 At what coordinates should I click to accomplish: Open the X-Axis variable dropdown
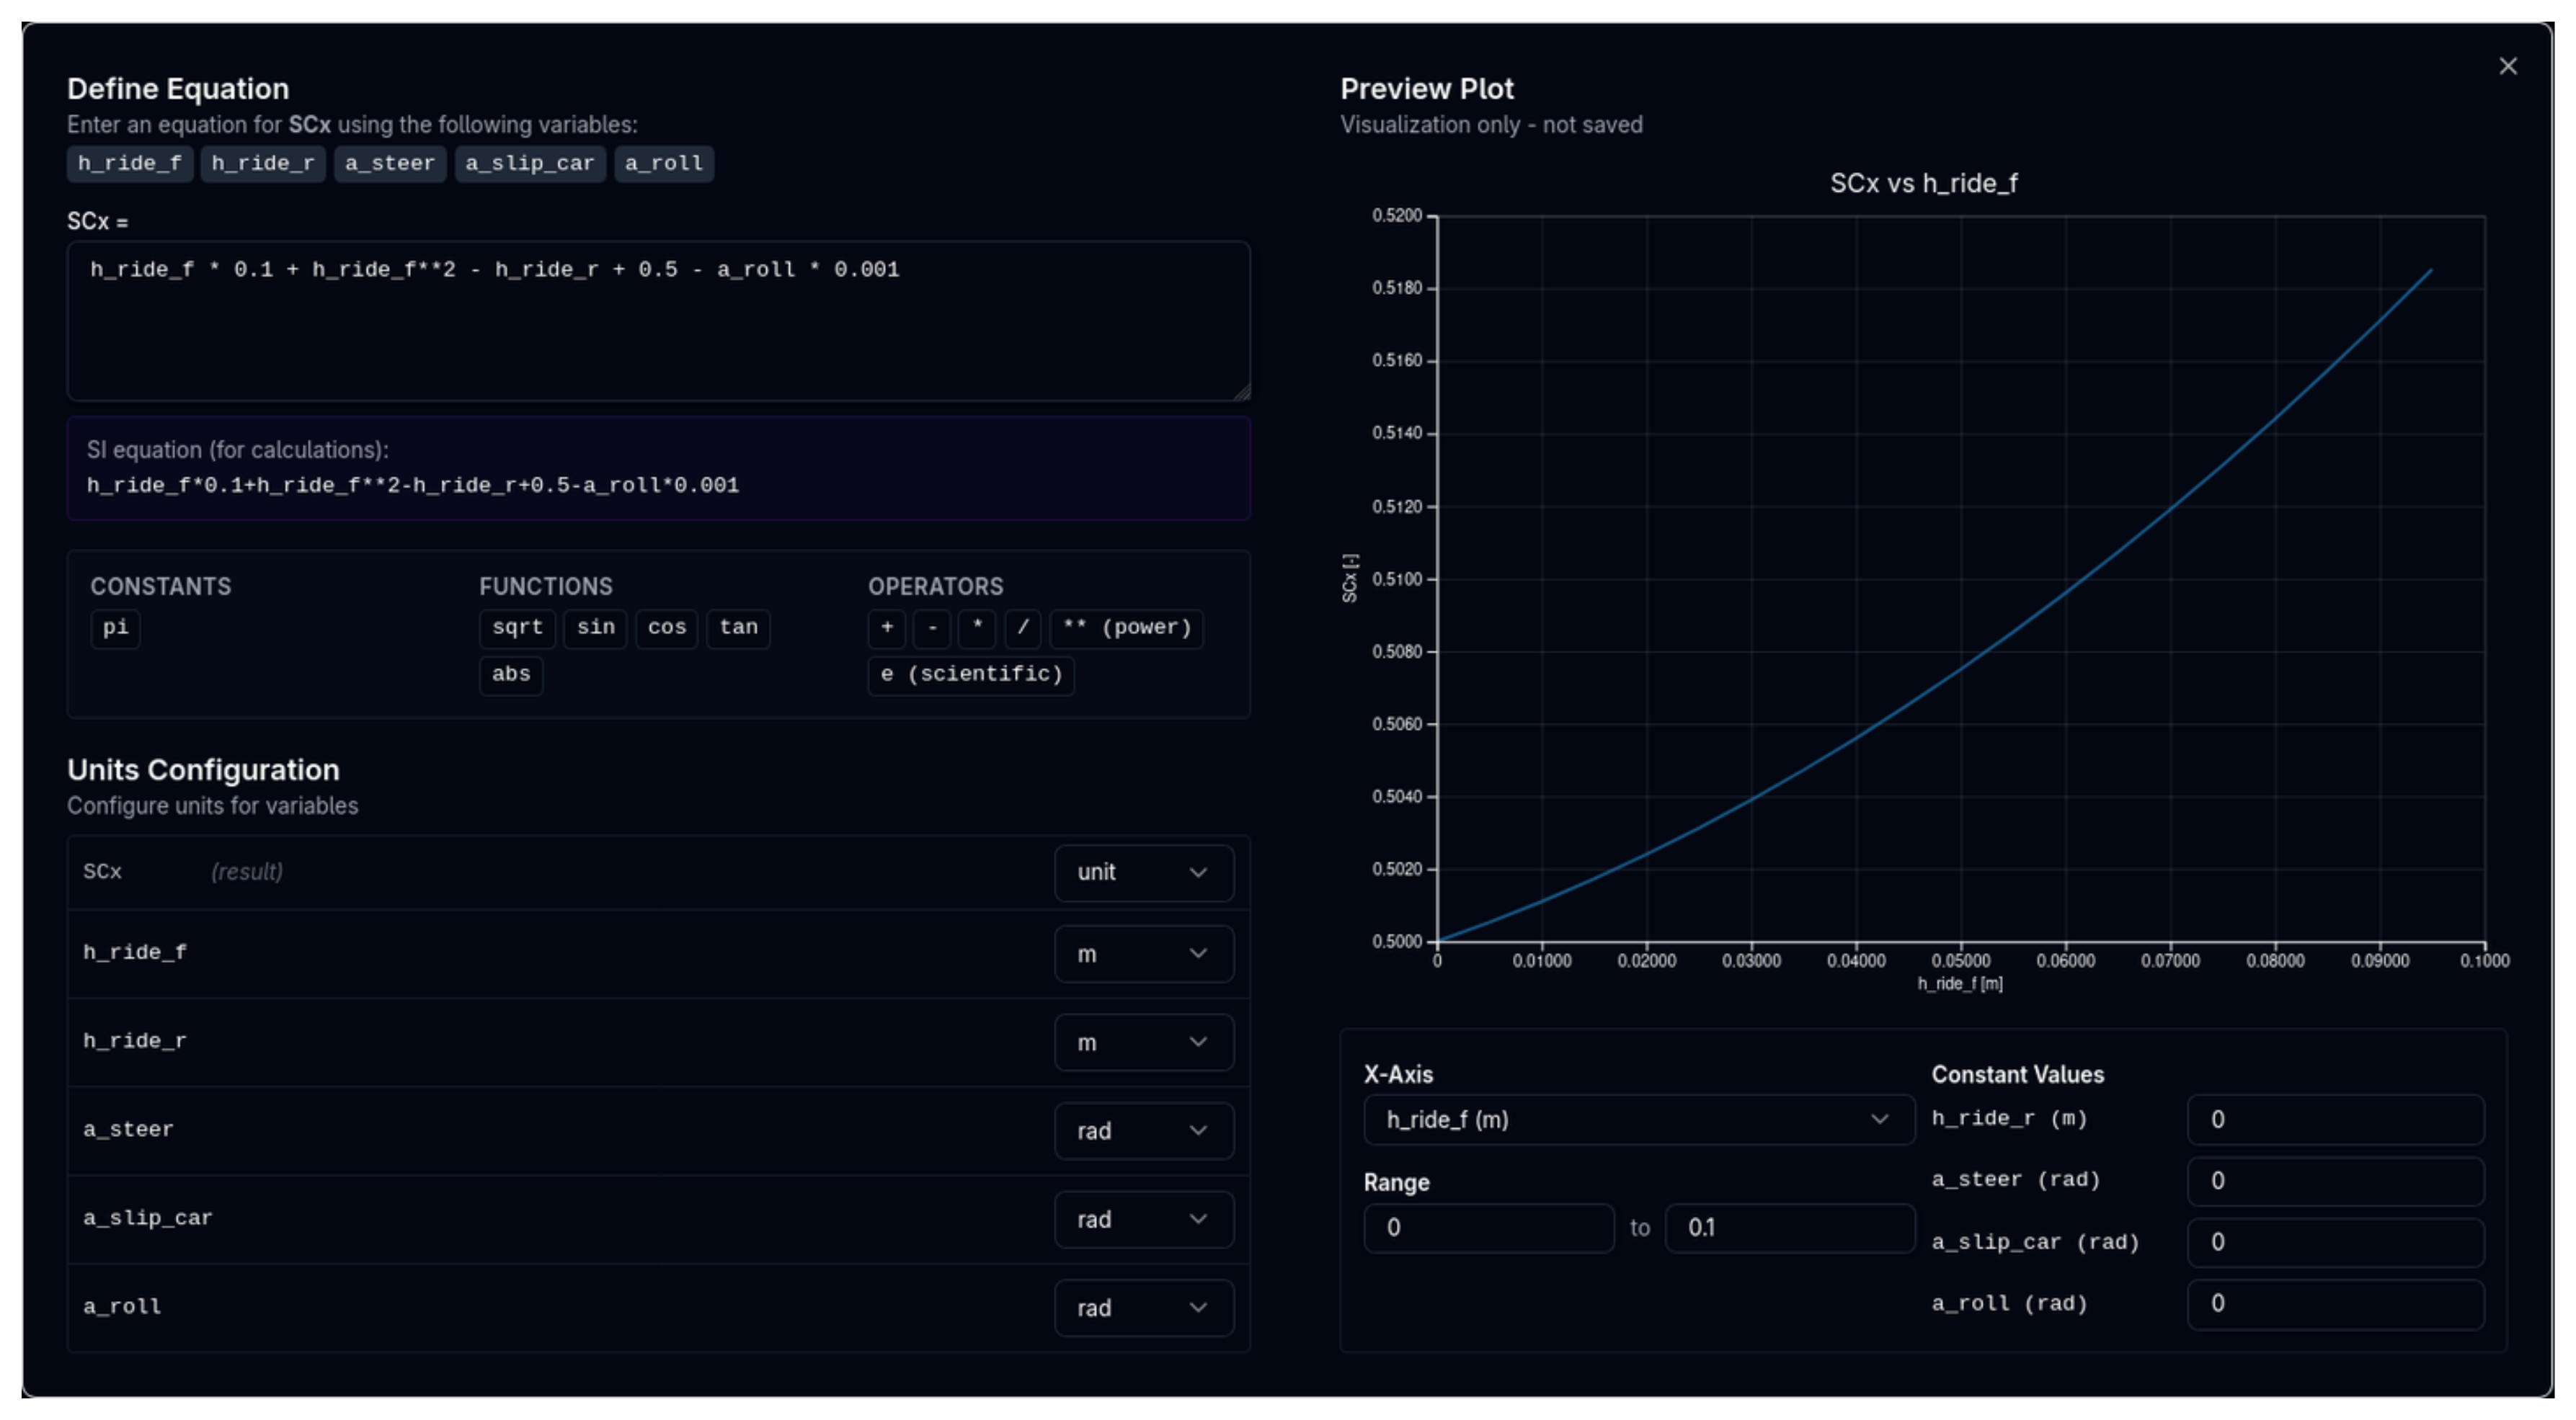(1637, 1119)
